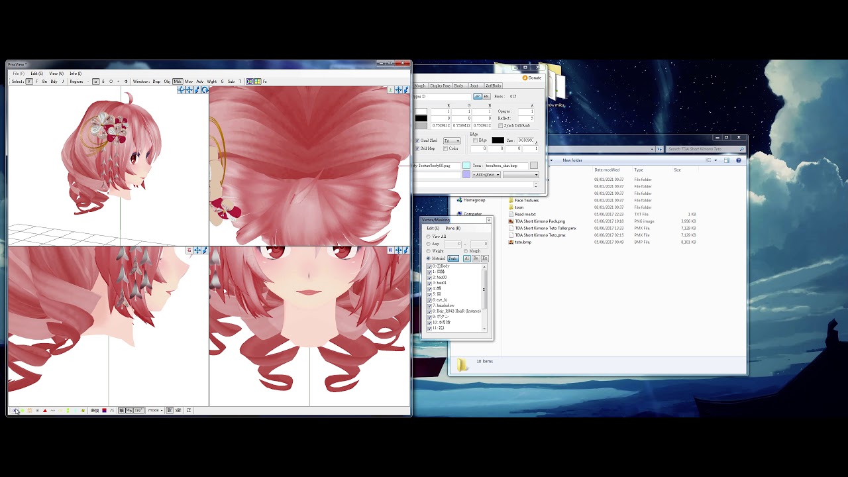Image resolution: width=848 pixels, height=477 pixels.
Task: Uncheck material 6: eye_hi checkbox
Action: (x=429, y=300)
